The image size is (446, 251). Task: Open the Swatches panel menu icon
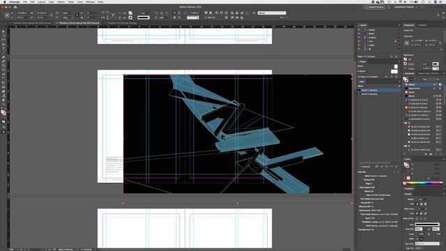point(443,73)
